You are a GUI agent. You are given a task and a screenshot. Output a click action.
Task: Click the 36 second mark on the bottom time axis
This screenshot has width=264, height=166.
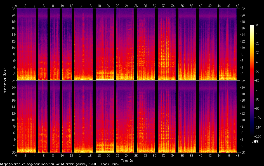click(x=182, y=155)
